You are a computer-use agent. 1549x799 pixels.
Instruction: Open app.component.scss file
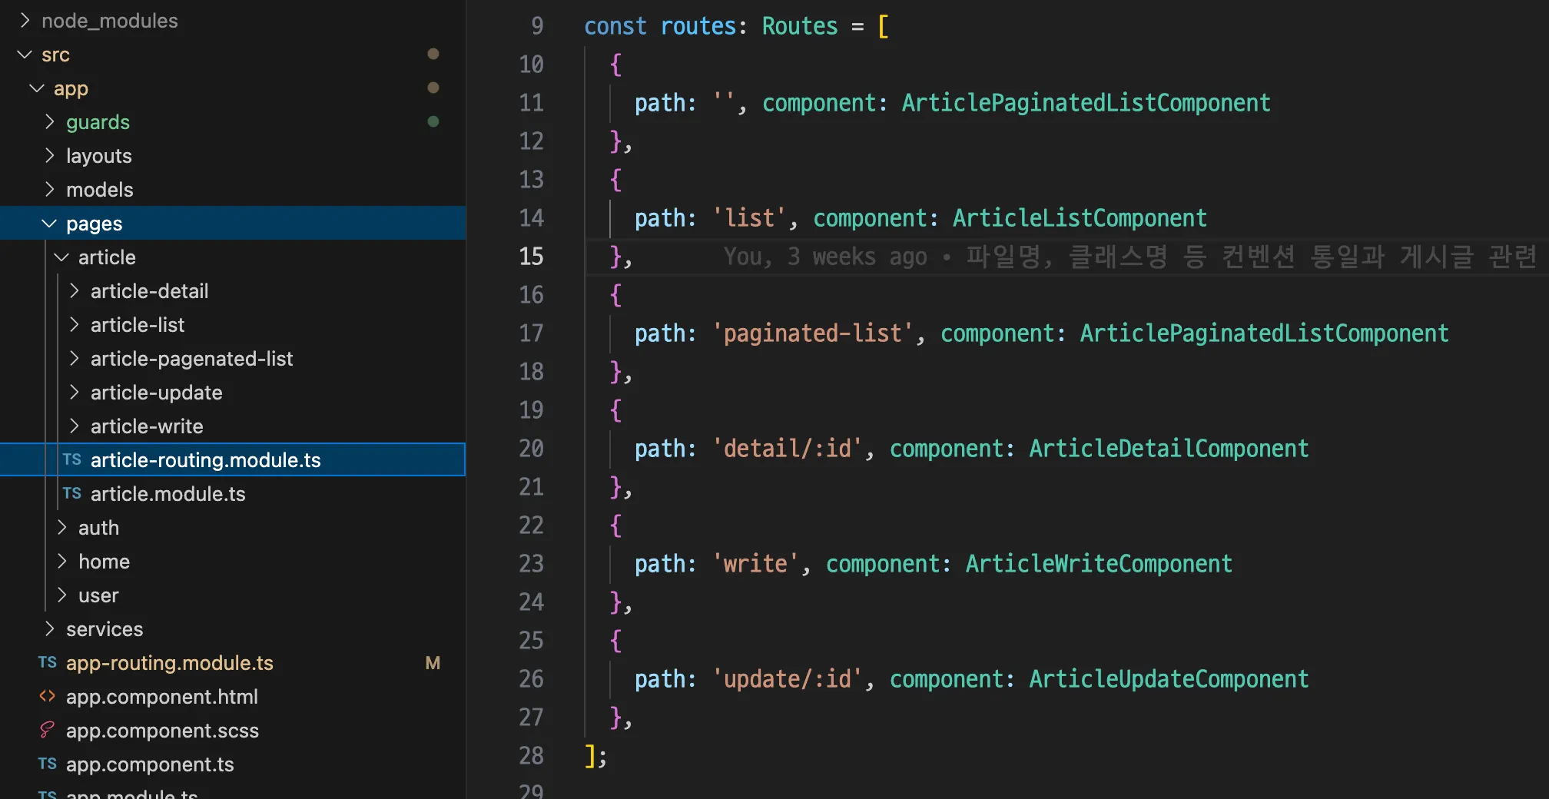(x=163, y=731)
